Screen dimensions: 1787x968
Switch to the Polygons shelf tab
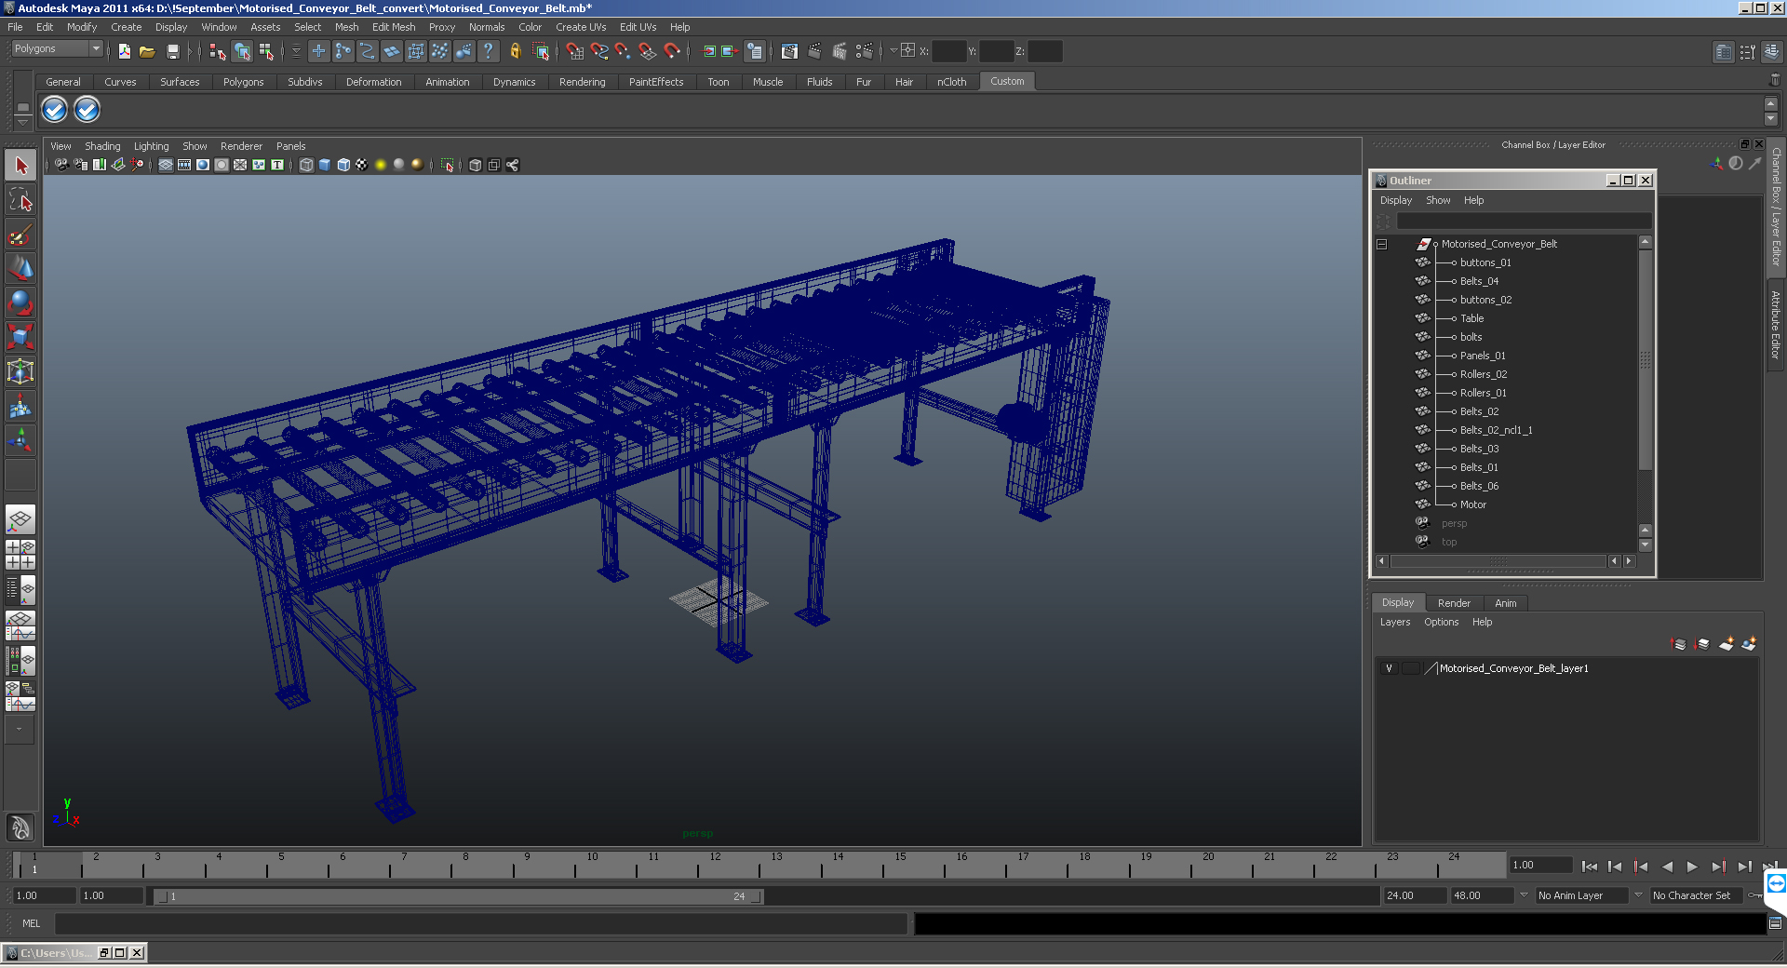tap(243, 82)
